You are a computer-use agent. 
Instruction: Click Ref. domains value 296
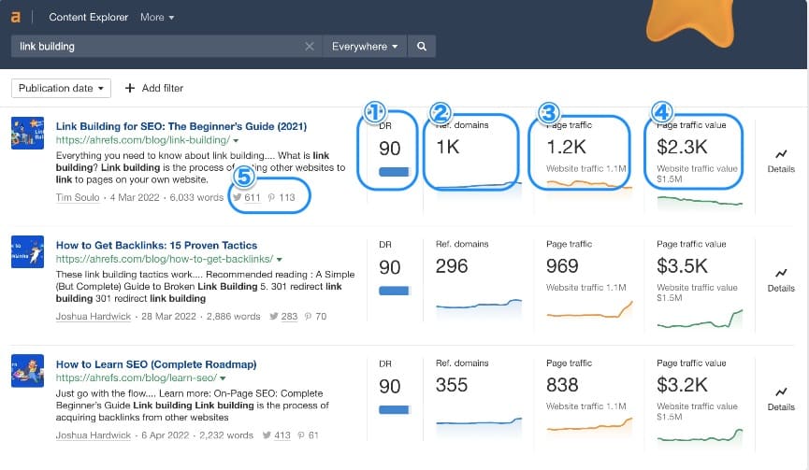tap(452, 266)
